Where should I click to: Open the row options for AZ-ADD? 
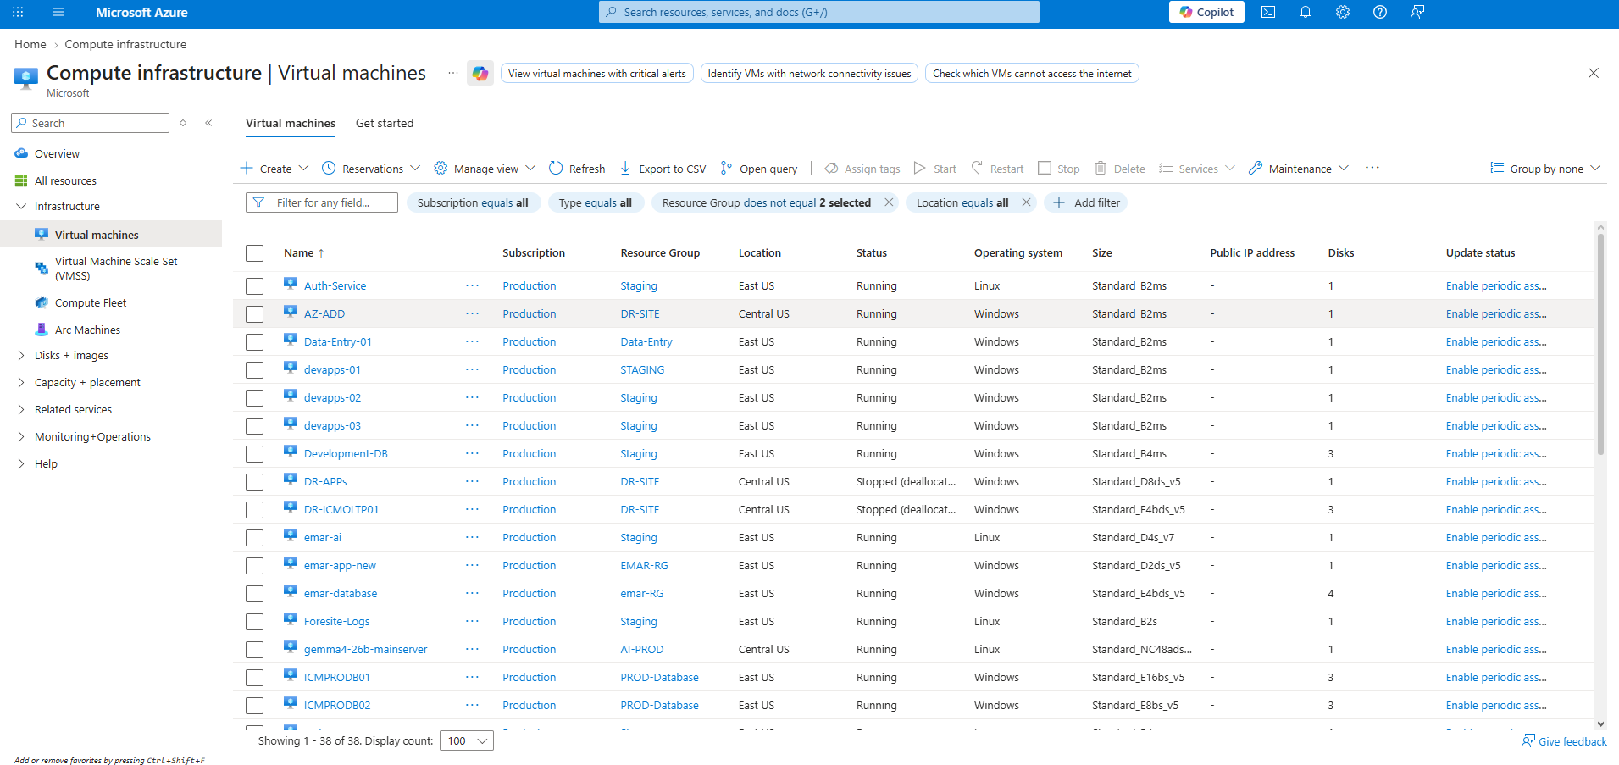tap(472, 313)
